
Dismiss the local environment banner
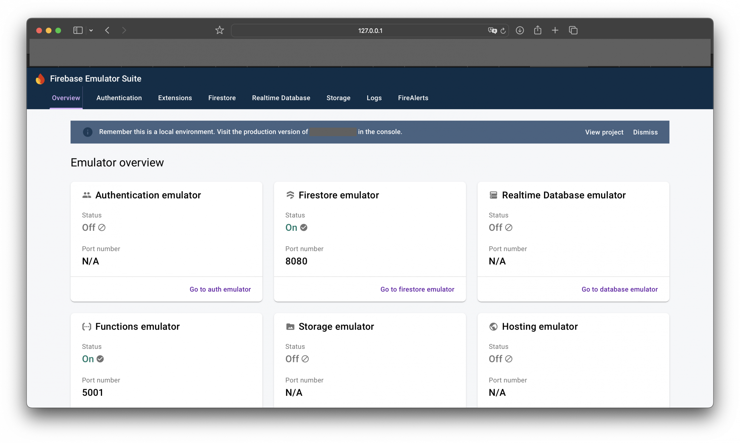tap(645, 132)
